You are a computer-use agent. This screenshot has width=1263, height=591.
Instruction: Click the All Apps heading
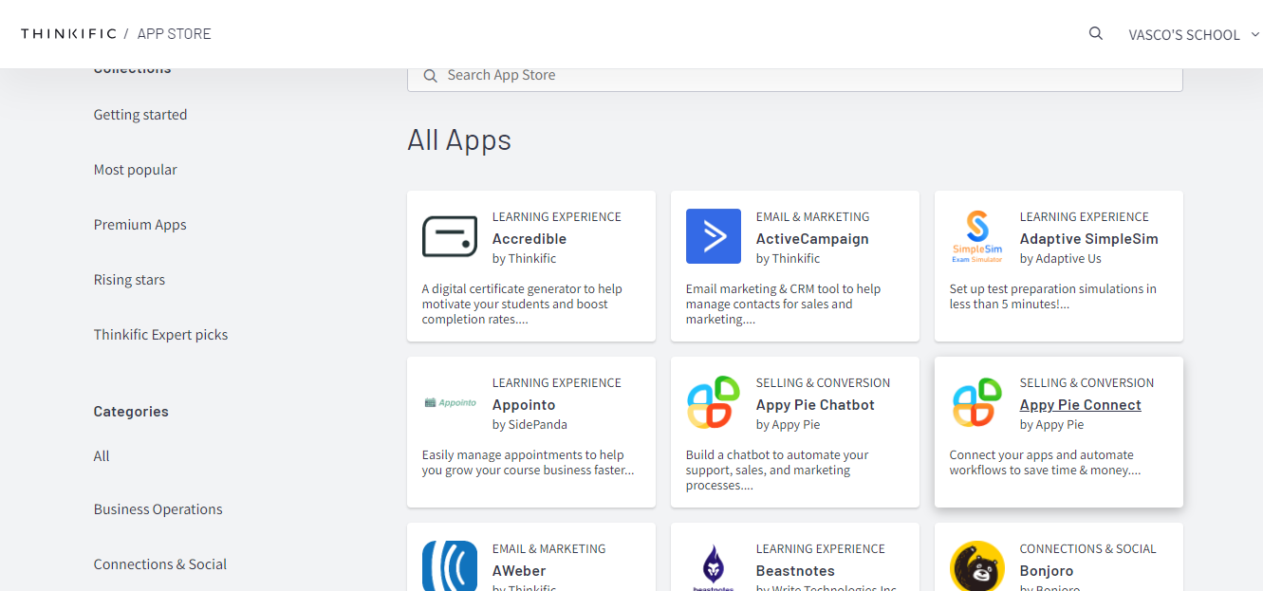tap(459, 140)
